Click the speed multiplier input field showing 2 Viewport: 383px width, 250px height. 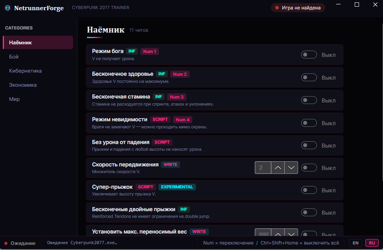coord(263,168)
